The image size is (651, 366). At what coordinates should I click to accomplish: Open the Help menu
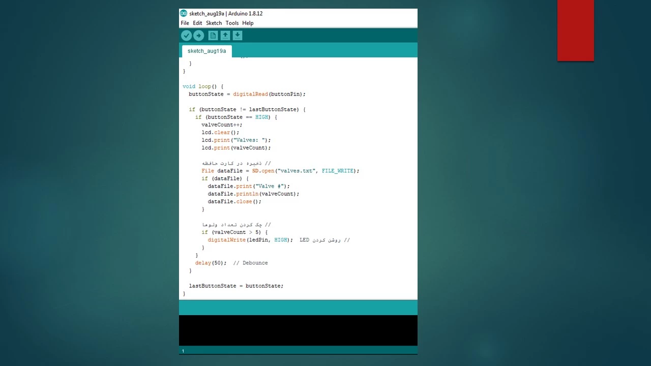(248, 23)
